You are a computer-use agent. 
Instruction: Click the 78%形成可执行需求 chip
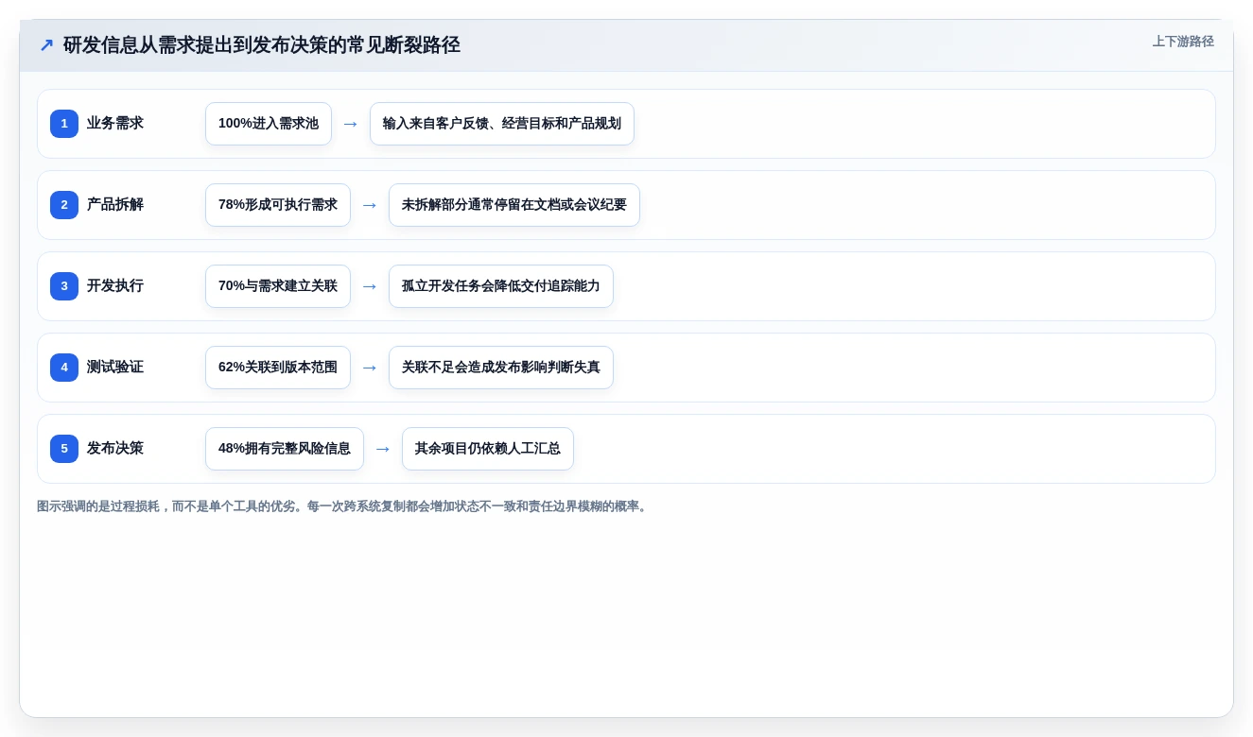(x=278, y=205)
